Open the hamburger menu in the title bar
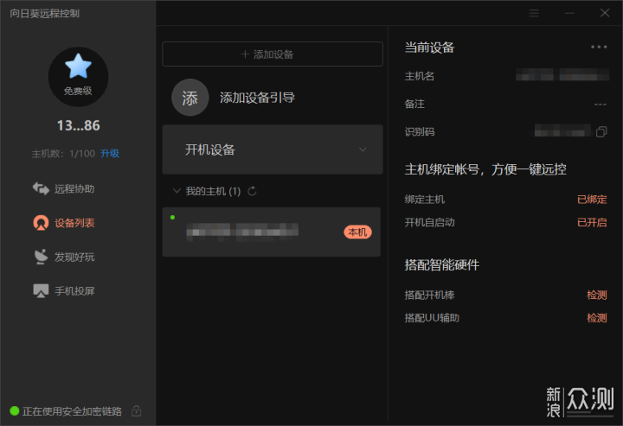 534,13
